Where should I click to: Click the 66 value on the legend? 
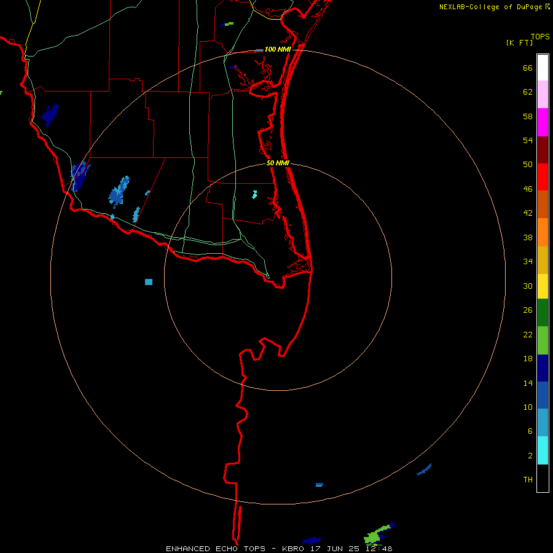(528, 68)
